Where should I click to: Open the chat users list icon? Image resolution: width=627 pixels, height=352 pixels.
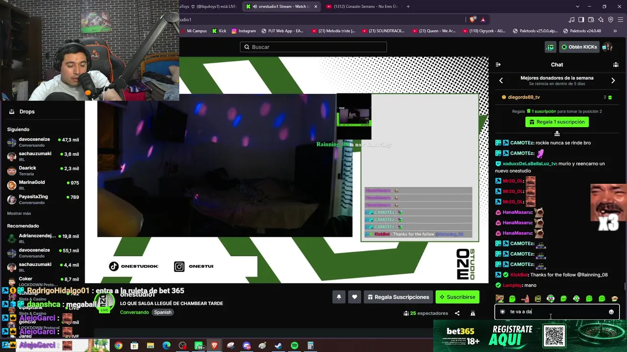616,65
